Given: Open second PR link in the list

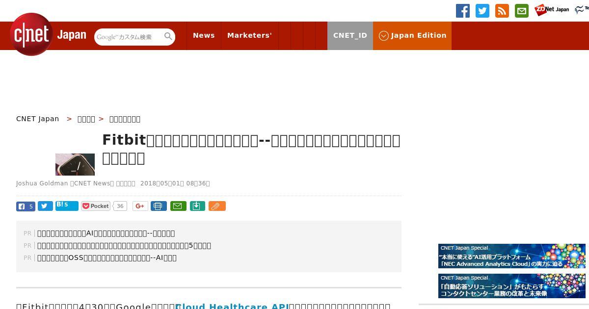Looking at the screenshot, I should point(124,246).
